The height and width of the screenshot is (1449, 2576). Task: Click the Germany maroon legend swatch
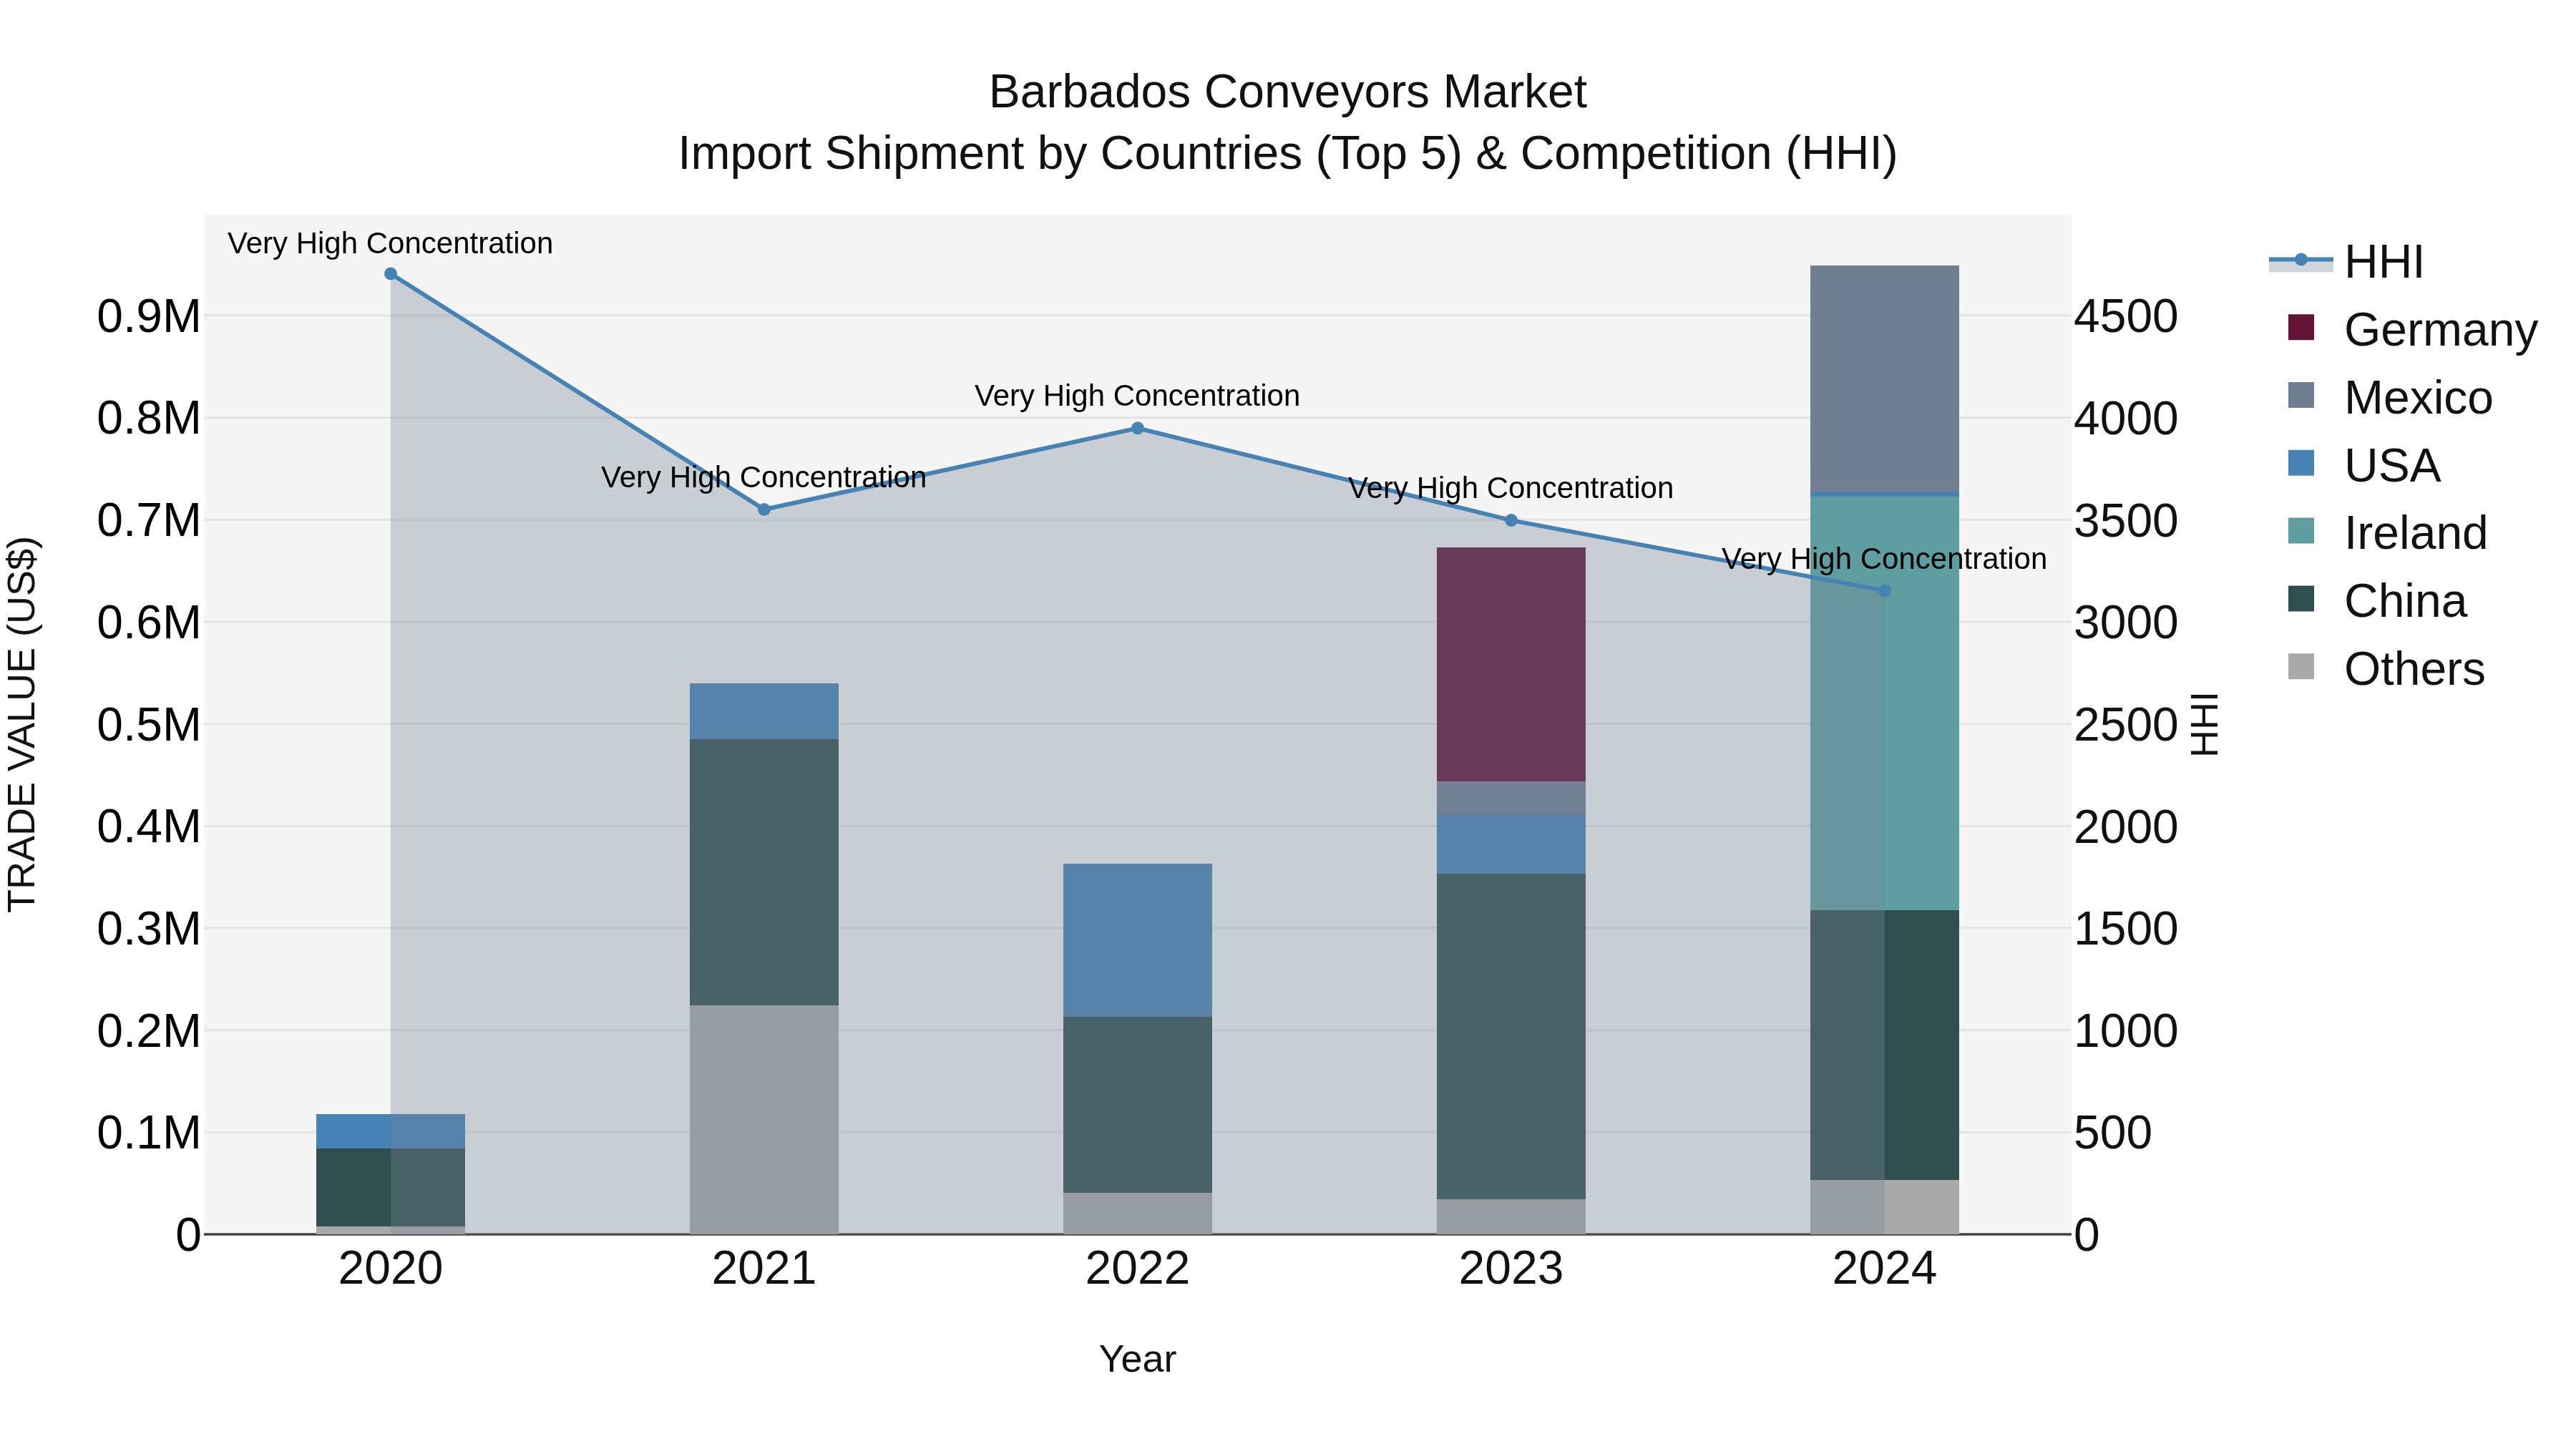(2301, 327)
